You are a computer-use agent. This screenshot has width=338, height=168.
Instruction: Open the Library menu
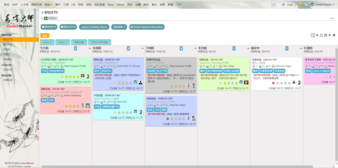coord(120,5)
